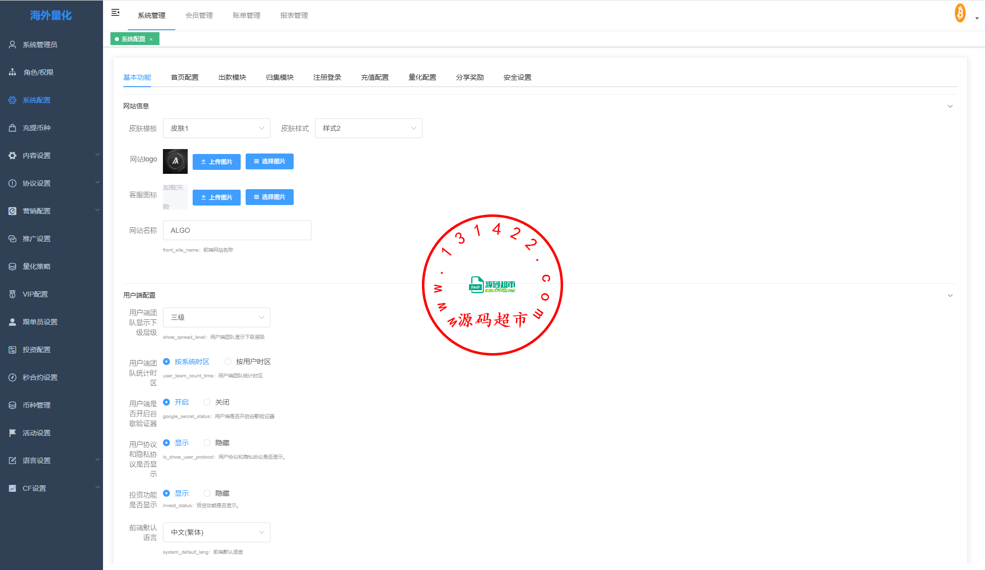This screenshot has width=985, height=570.
Task: Open the 皮肤模板 dropdown
Action: pyautogui.click(x=216, y=128)
